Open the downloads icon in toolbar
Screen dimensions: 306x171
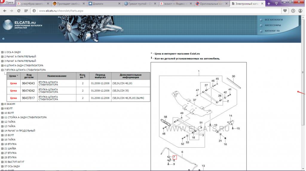click(293, 11)
